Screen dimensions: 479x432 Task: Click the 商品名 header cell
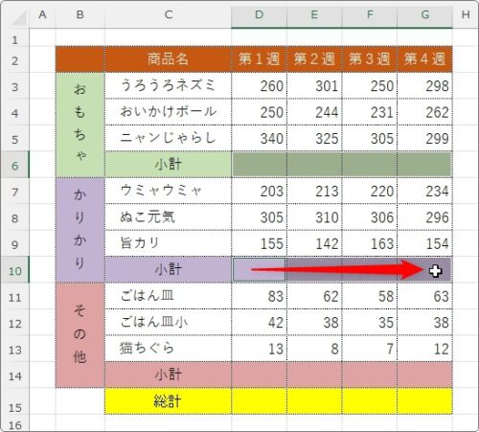click(168, 59)
